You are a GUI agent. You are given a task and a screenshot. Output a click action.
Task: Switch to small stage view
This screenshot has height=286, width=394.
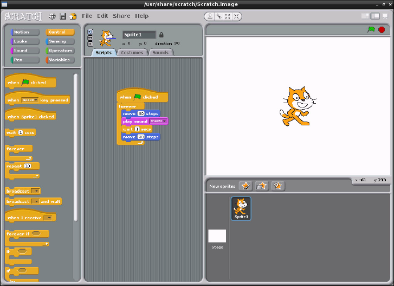click(365, 16)
